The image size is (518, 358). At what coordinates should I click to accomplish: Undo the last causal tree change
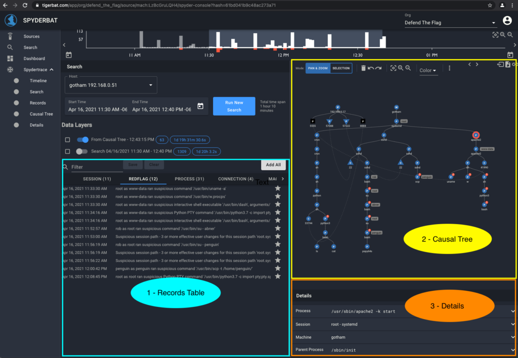(x=371, y=68)
